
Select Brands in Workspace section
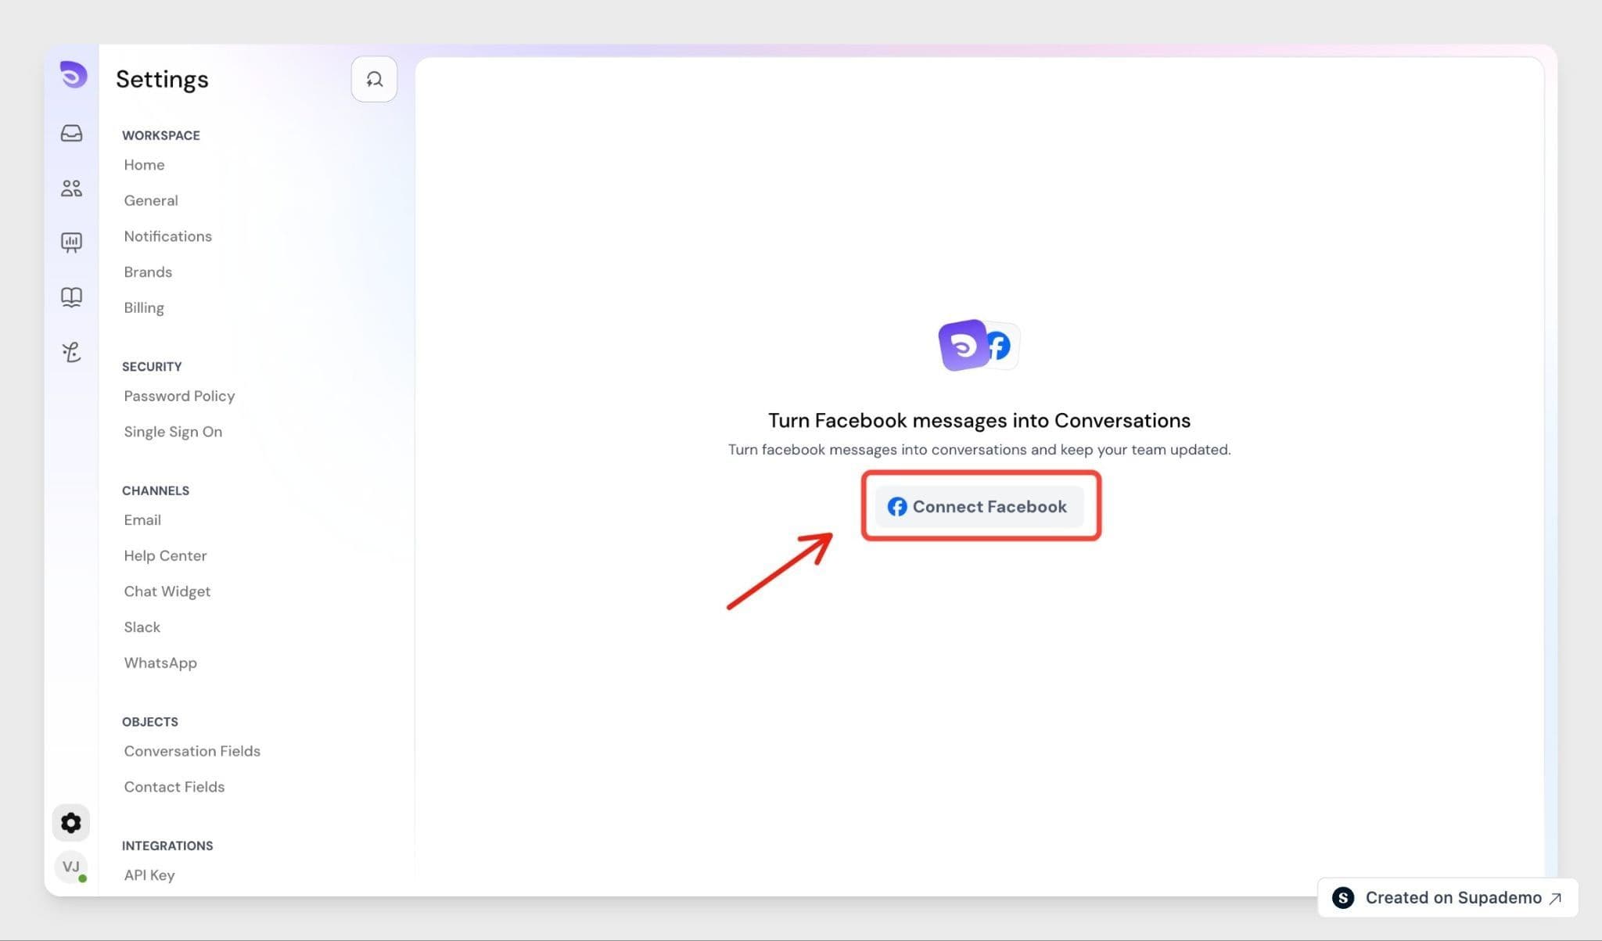pyautogui.click(x=148, y=272)
